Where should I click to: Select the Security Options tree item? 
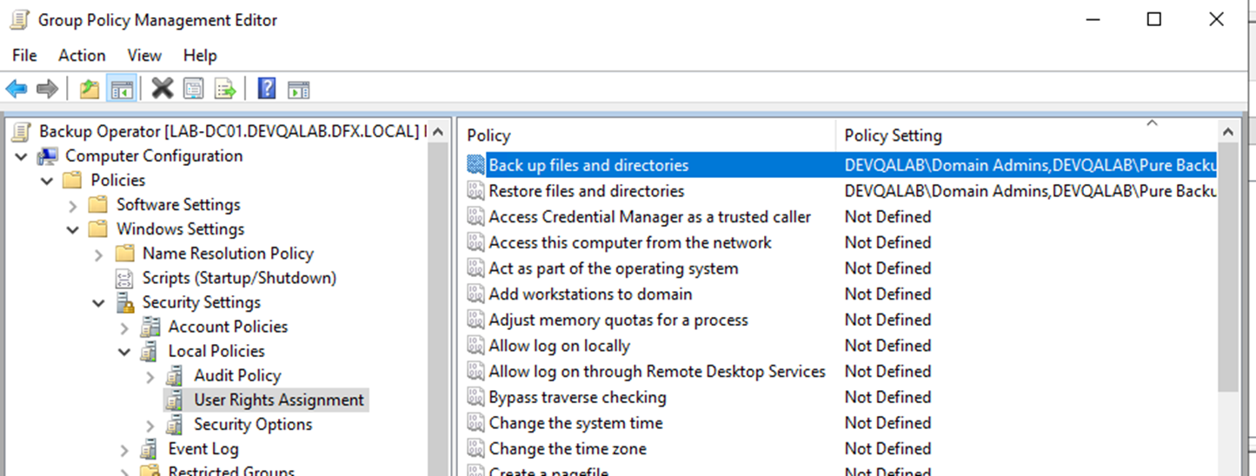(253, 425)
